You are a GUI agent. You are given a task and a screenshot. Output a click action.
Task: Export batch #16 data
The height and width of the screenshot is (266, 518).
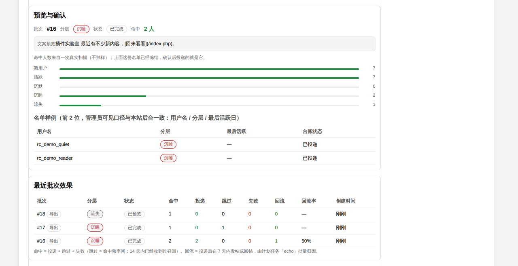click(54, 241)
